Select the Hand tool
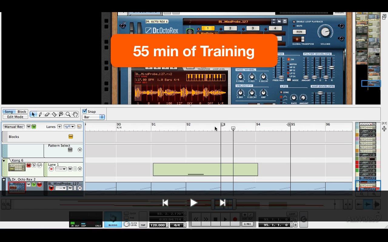Image resolution: width=388 pixels, height=242 pixels. pos(75,114)
